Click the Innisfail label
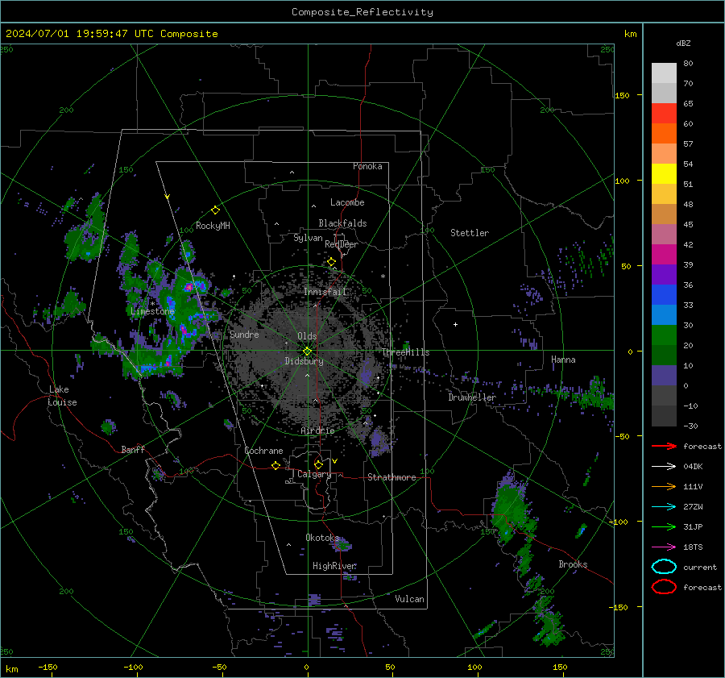Screen dimensions: 725x678 point(325,292)
